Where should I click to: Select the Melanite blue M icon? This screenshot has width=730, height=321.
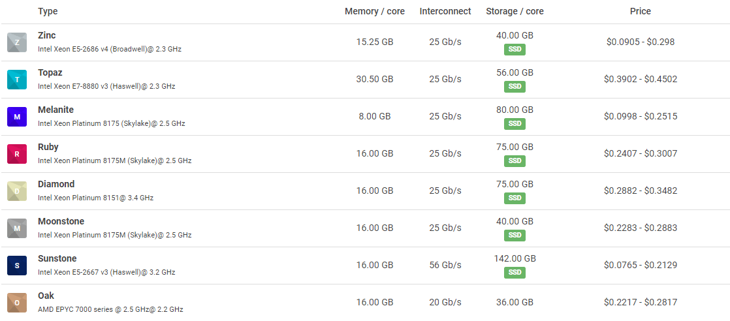point(17,117)
